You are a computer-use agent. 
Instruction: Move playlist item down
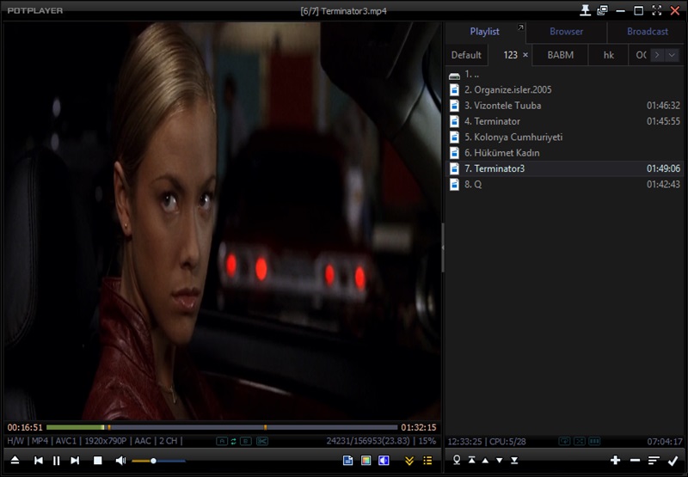coord(500,461)
